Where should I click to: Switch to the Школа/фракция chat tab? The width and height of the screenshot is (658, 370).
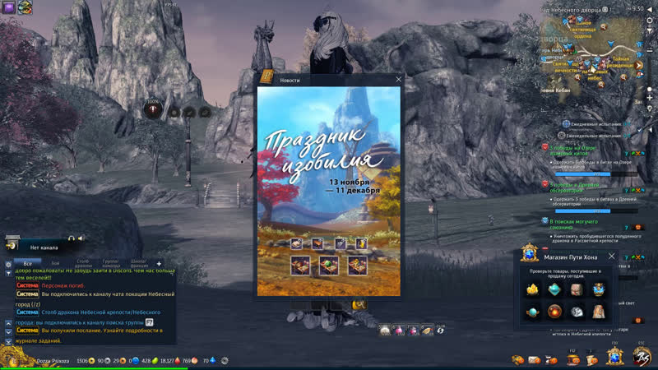[x=139, y=263]
